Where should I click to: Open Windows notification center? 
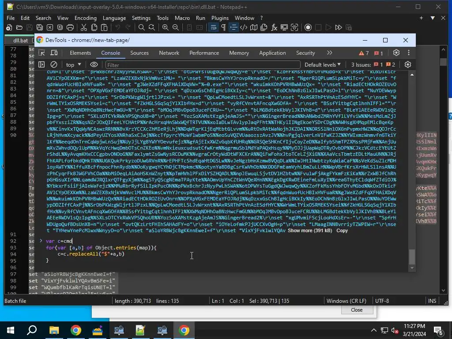(x=438, y=330)
